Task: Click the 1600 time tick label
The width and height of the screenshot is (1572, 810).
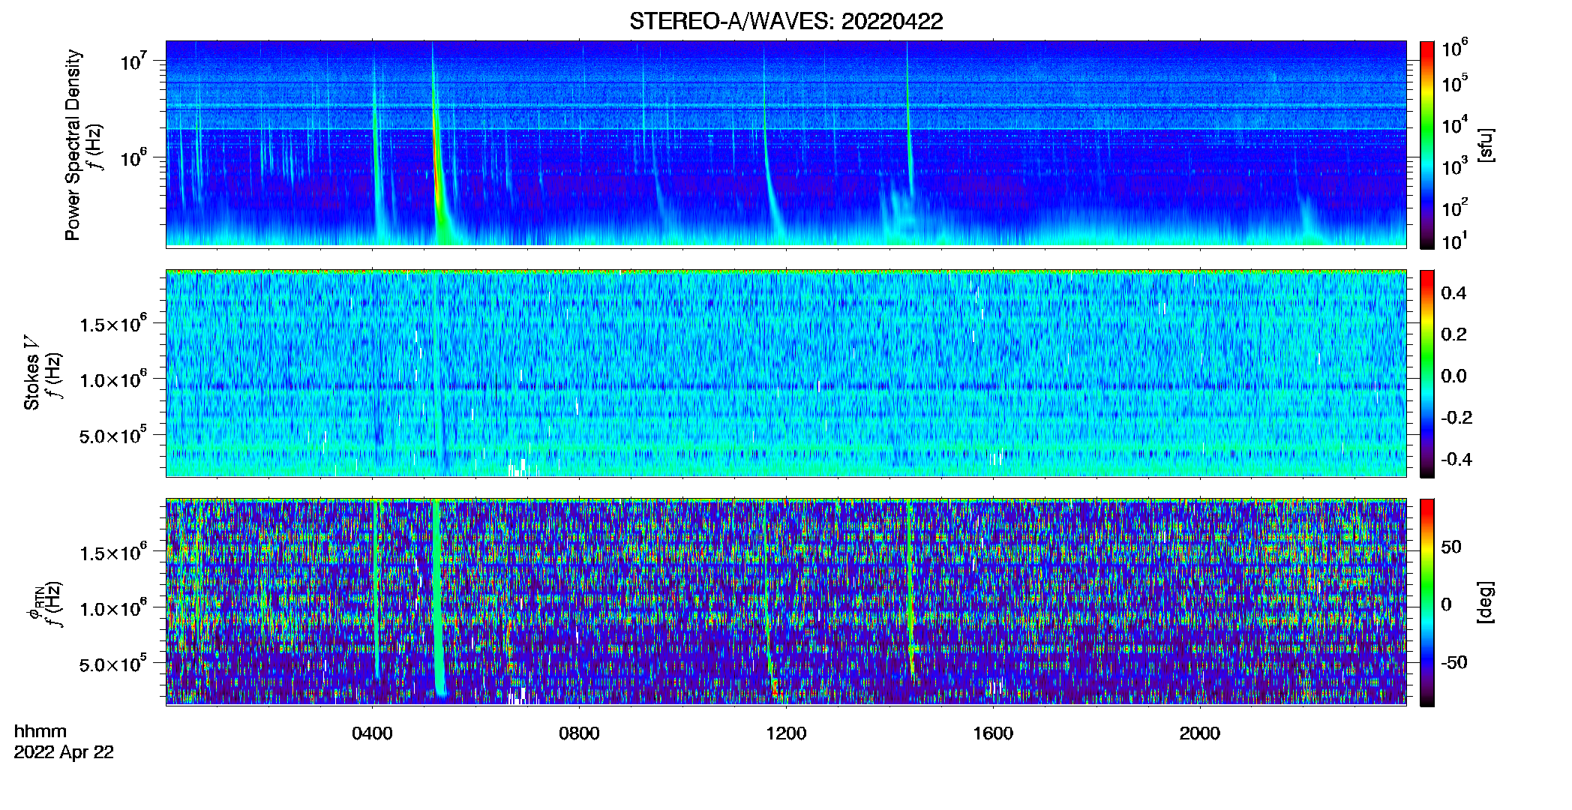Action: click(x=993, y=733)
